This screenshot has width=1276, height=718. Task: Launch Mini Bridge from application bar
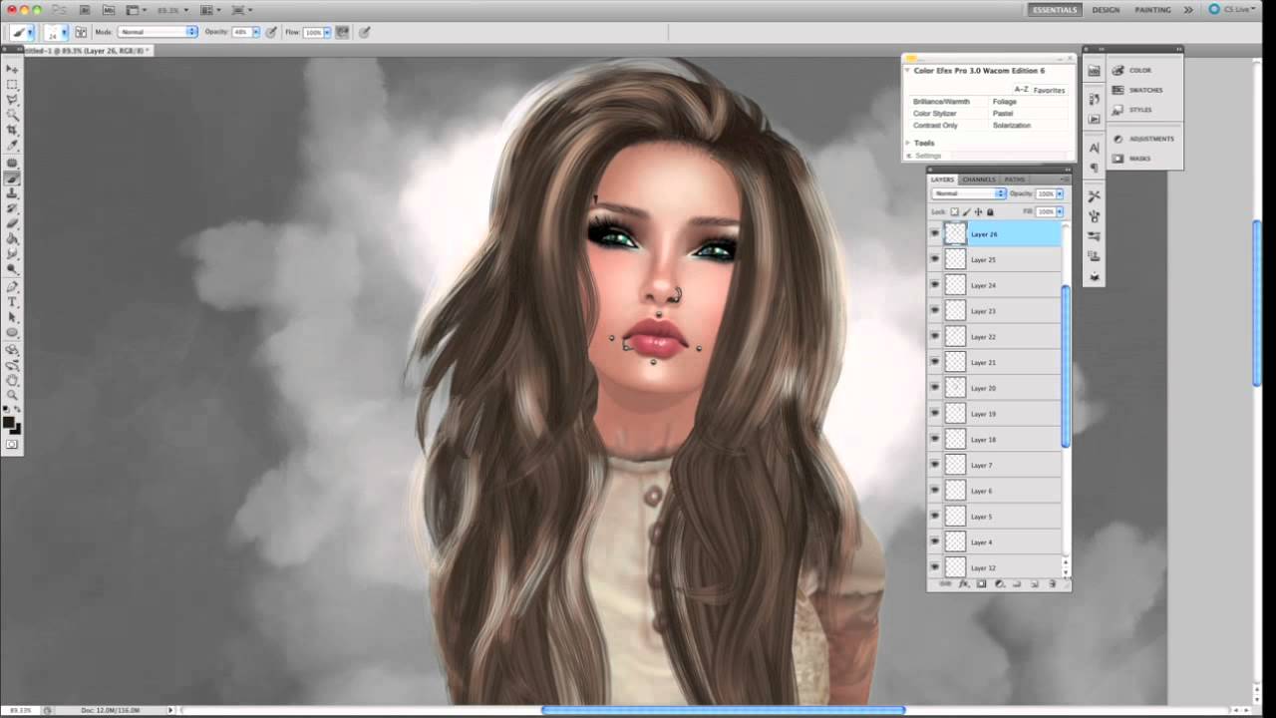point(109,10)
